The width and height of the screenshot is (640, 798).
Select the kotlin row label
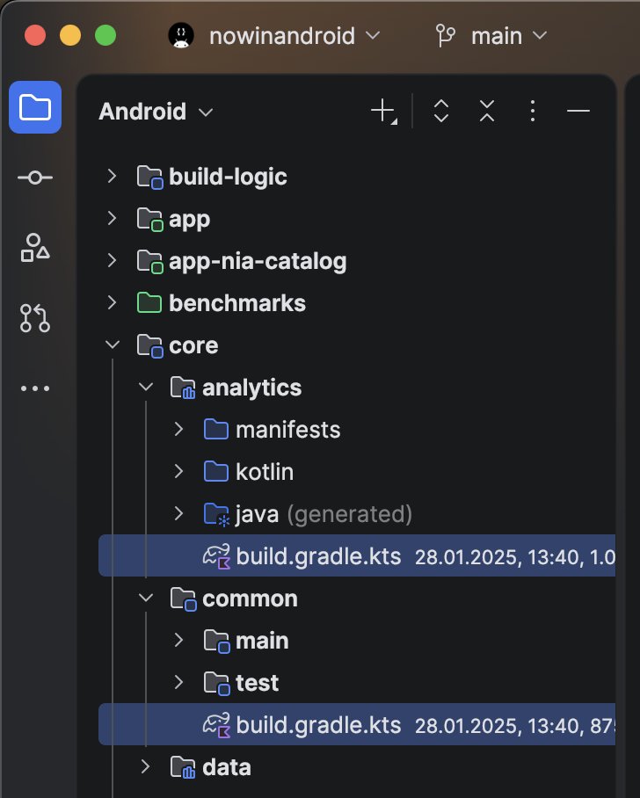(265, 472)
